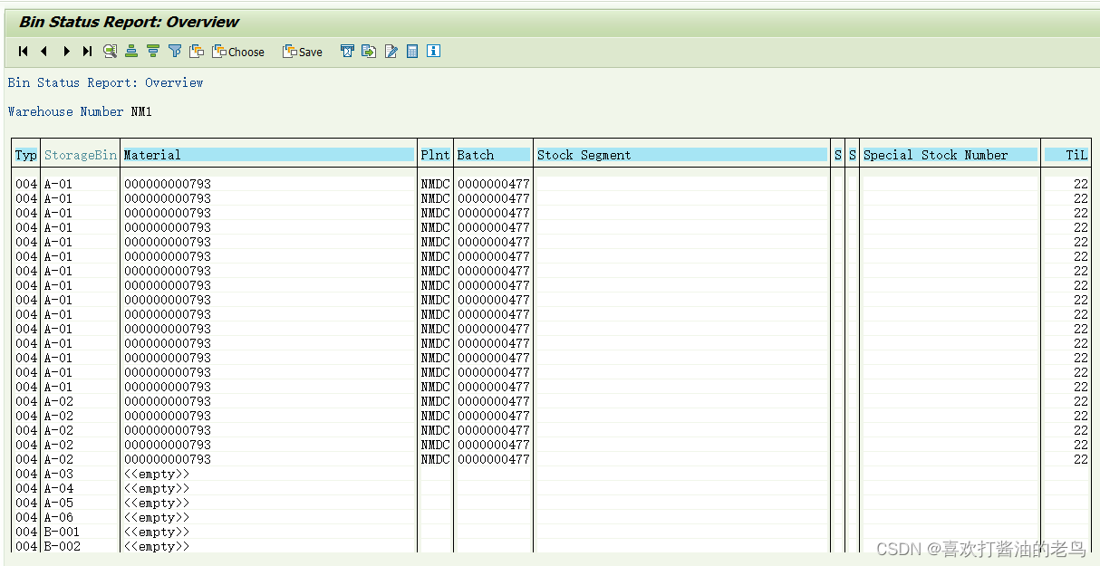The height and width of the screenshot is (566, 1100).
Task: Jump to first page with navigation icon
Action: [23, 52]
